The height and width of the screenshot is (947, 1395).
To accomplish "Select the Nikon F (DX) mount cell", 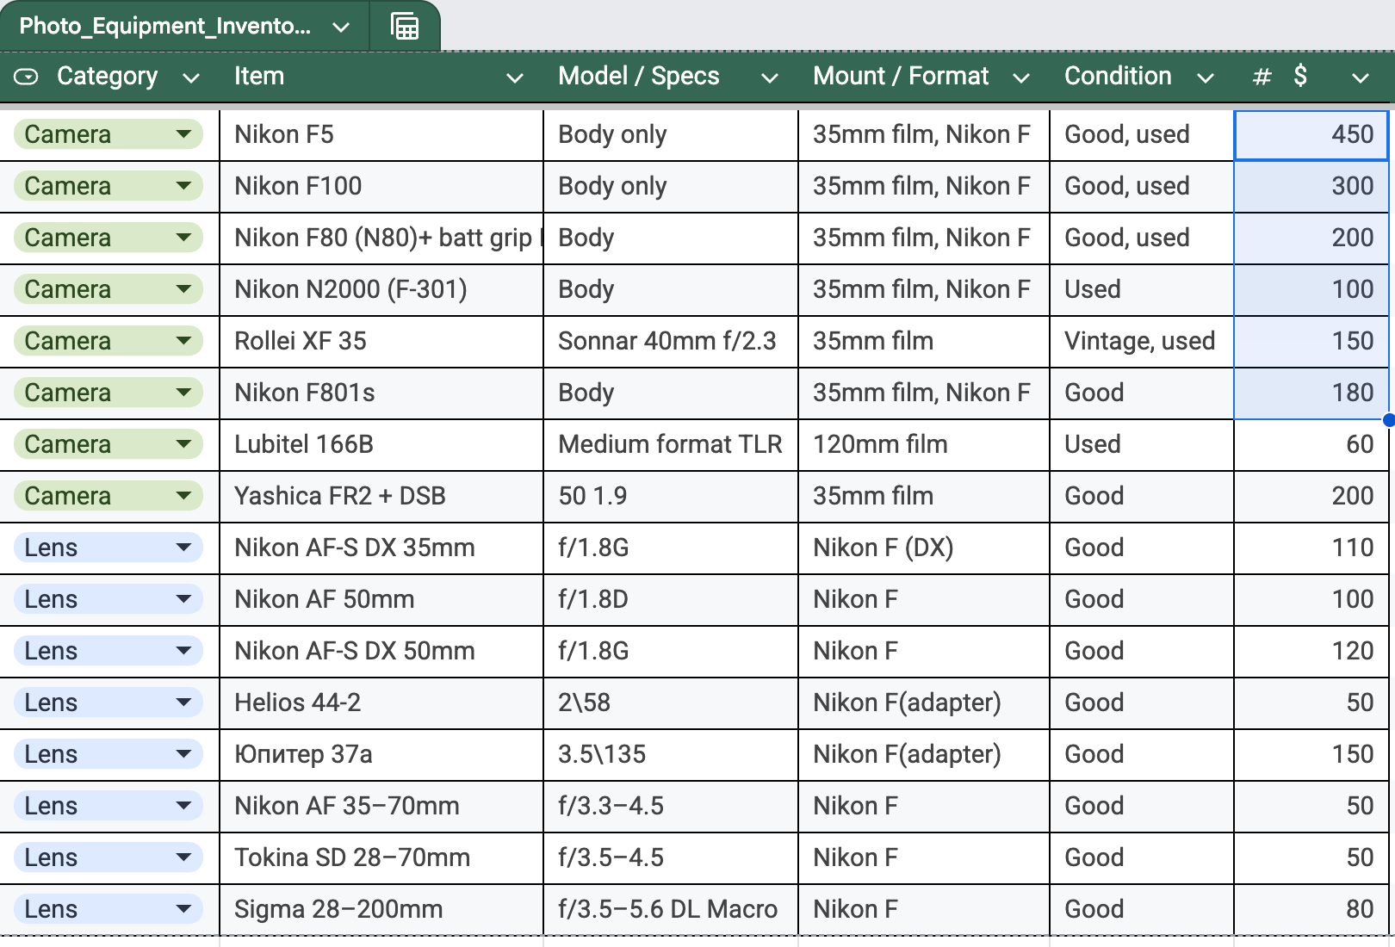I will coord(923,548).
